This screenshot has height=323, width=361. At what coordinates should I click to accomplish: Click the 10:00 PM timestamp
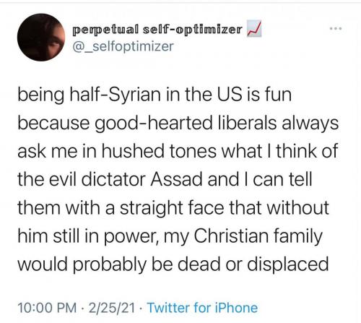[x=47, y=308]
